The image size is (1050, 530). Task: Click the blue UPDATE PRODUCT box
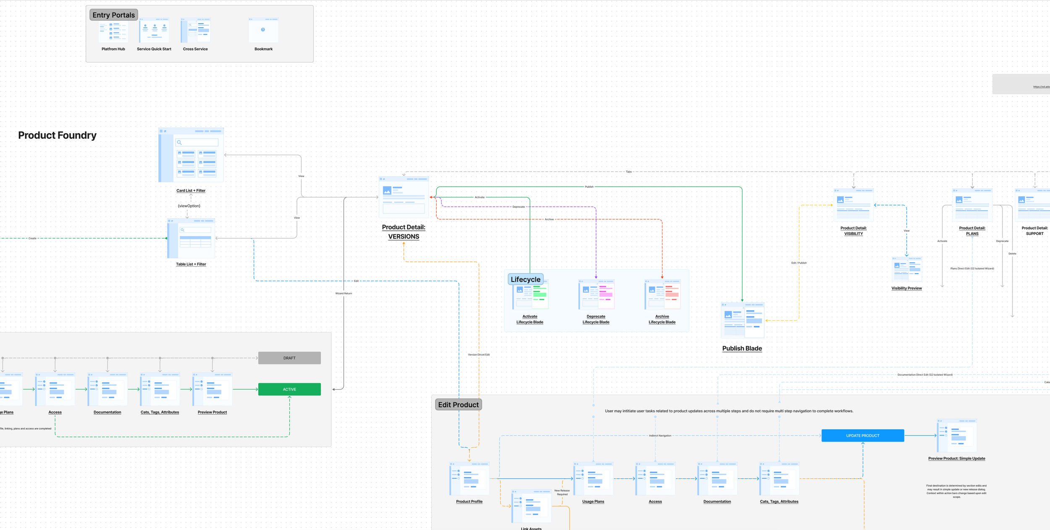tap(863, 436)
